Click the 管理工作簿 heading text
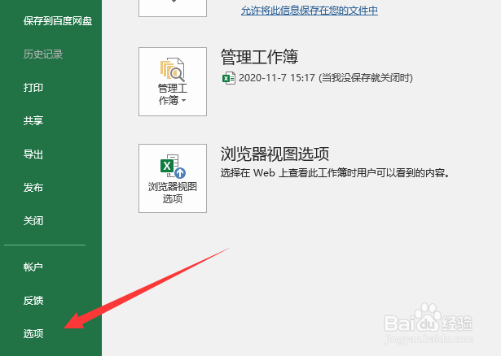 coord(259,57)
